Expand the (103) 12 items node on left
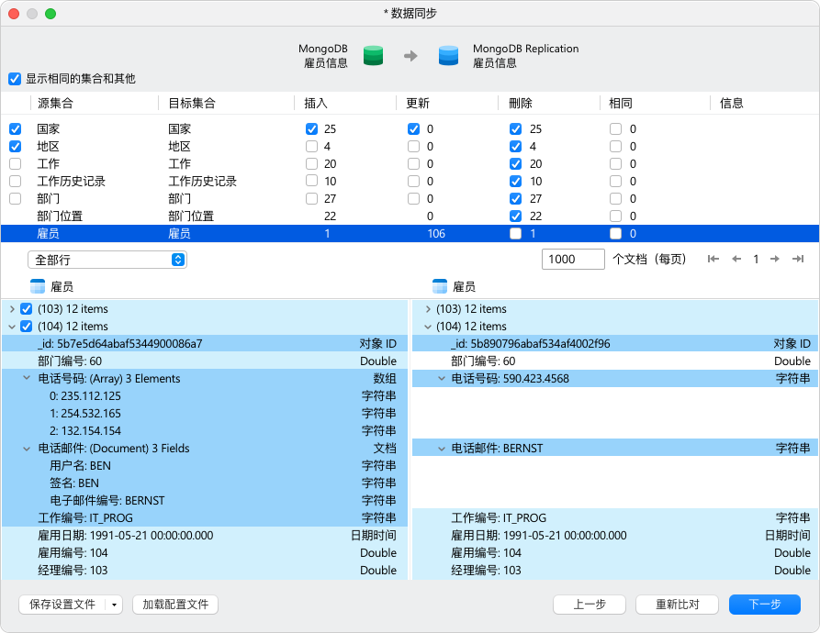This screenshot has width=820, height=633. 12,309
